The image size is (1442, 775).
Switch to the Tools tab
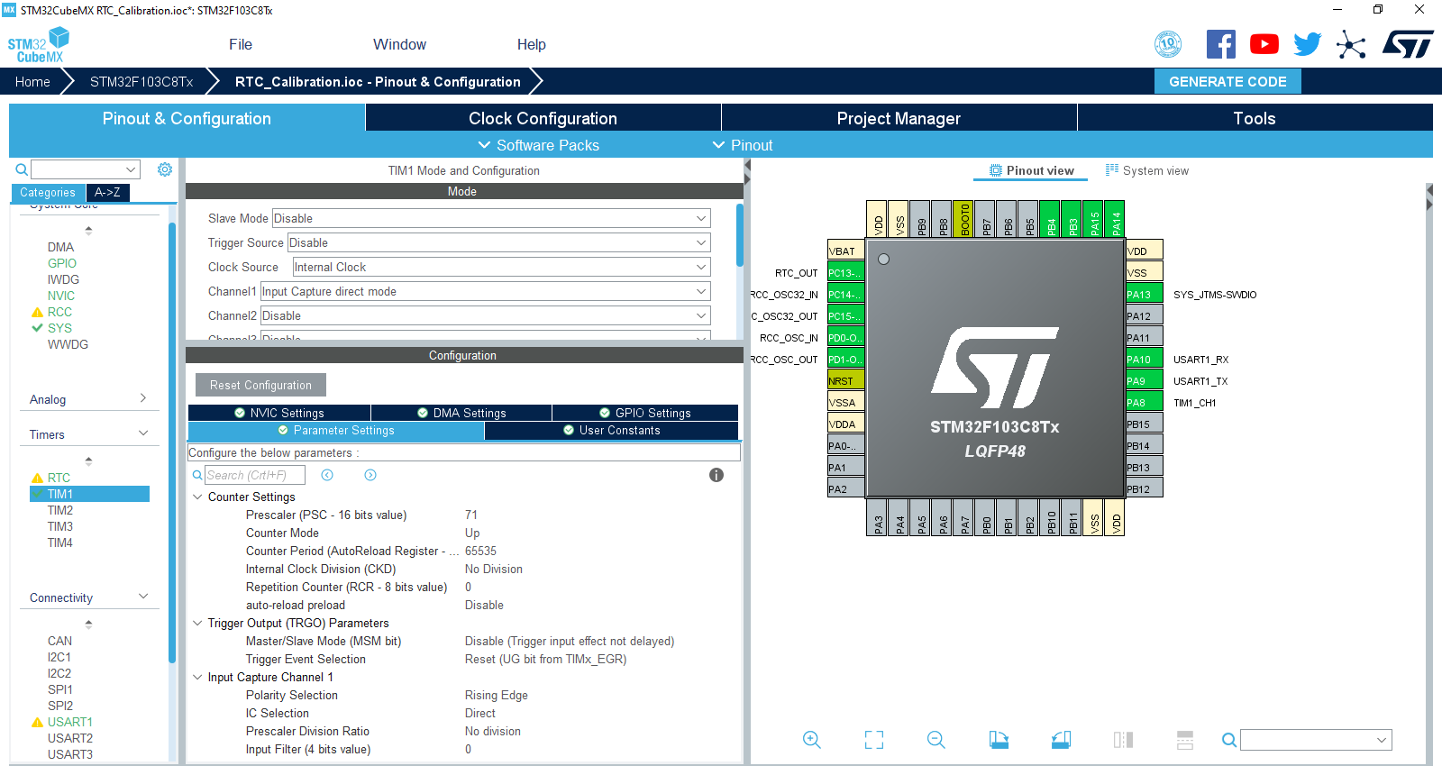1255,118
